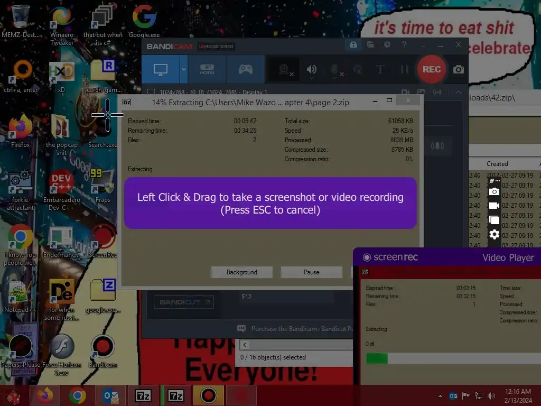Open output folder icon in Bandicam title bar
This screenshot has height=406, width=541.
[x=370, y=44]
